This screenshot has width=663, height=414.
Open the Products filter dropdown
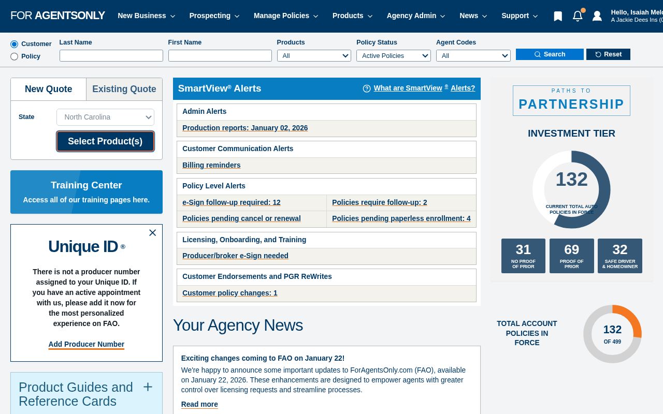[x=314, y=55]
